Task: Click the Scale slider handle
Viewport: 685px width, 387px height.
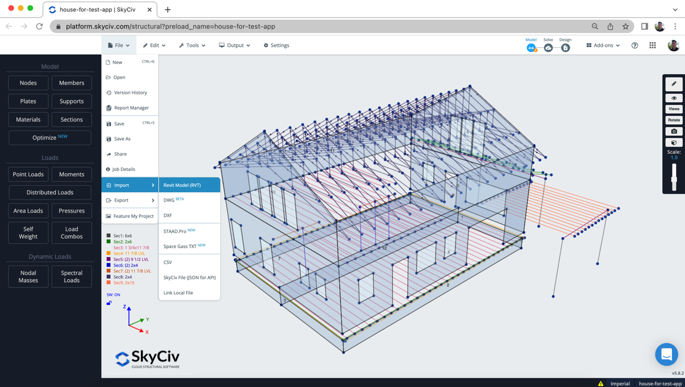Action: (x=674, y=180)
